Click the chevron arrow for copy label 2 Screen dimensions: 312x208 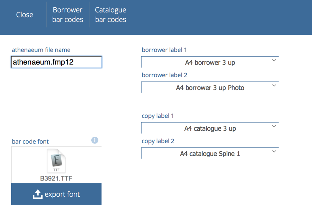pos(274,152)
